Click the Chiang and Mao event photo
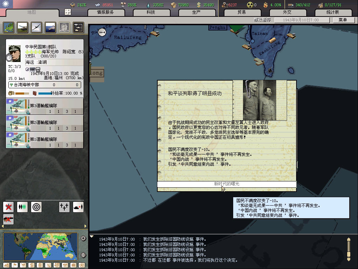Screen dimensions: 358x269 click(260, 100)
